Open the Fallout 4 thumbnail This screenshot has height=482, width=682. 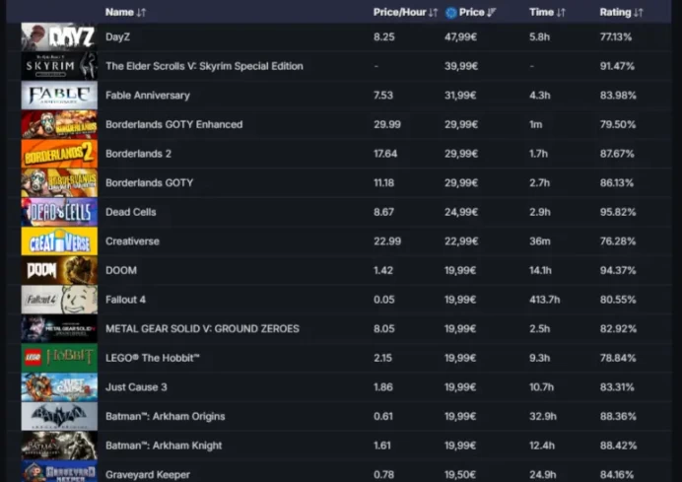[x=59, y=300]
